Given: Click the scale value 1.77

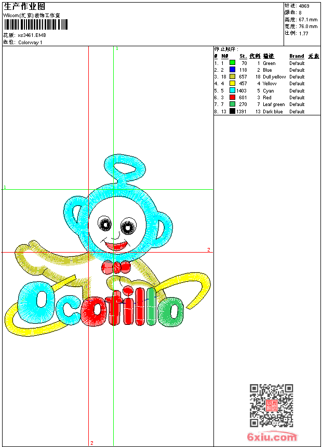Looking at the screenshot, I should click(303, 33).
